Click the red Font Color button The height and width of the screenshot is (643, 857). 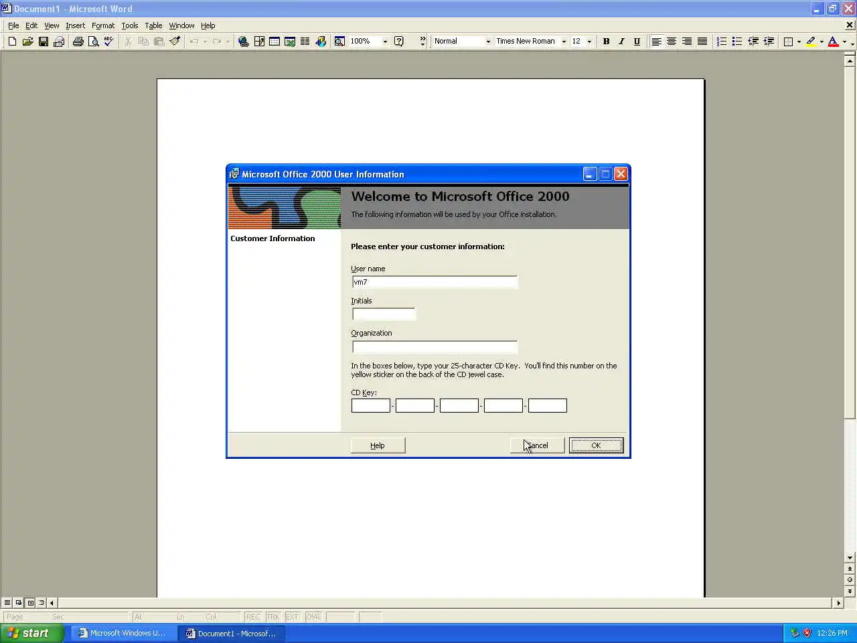click(833, 42)
